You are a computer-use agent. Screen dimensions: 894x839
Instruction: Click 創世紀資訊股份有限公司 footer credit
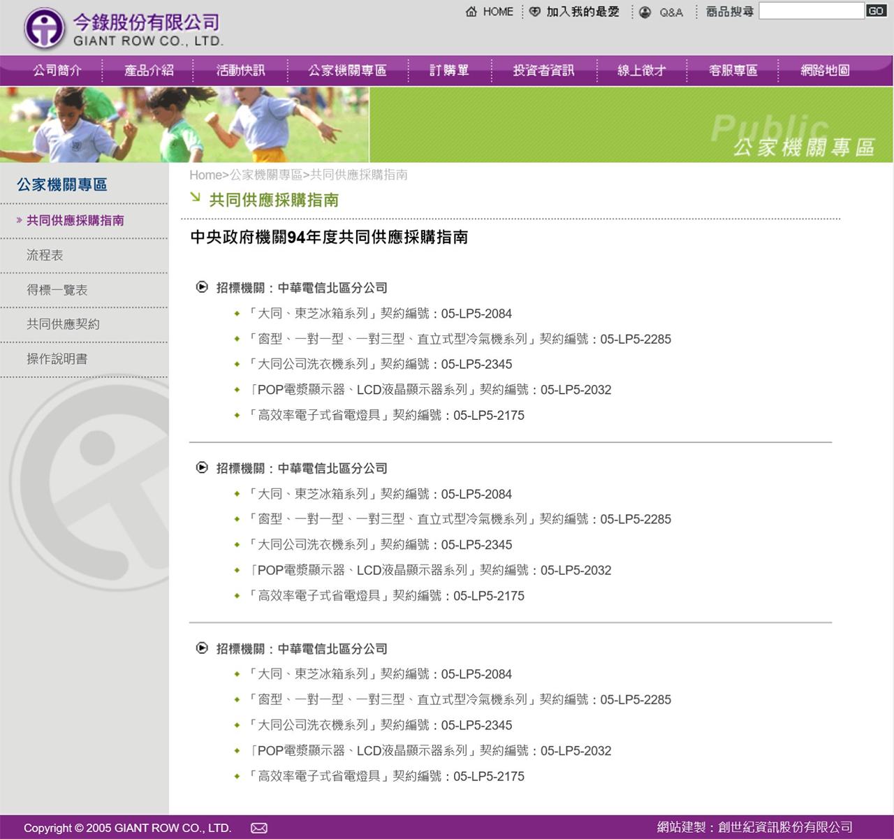click(x=785, y=827)
